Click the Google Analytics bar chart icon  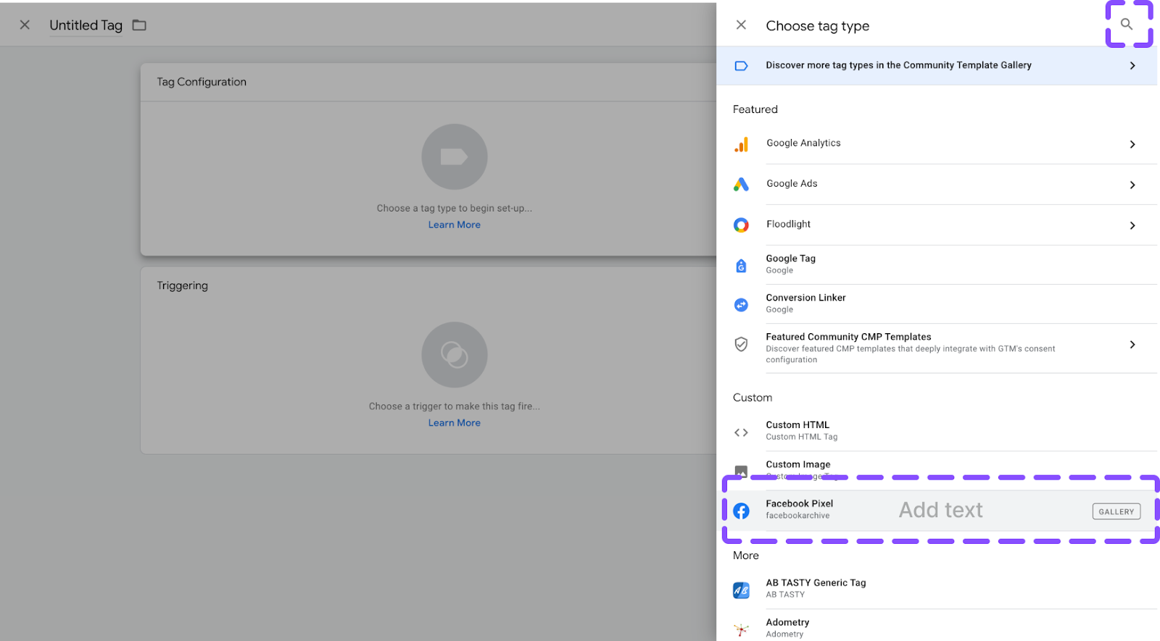click(x=741, y=144)
